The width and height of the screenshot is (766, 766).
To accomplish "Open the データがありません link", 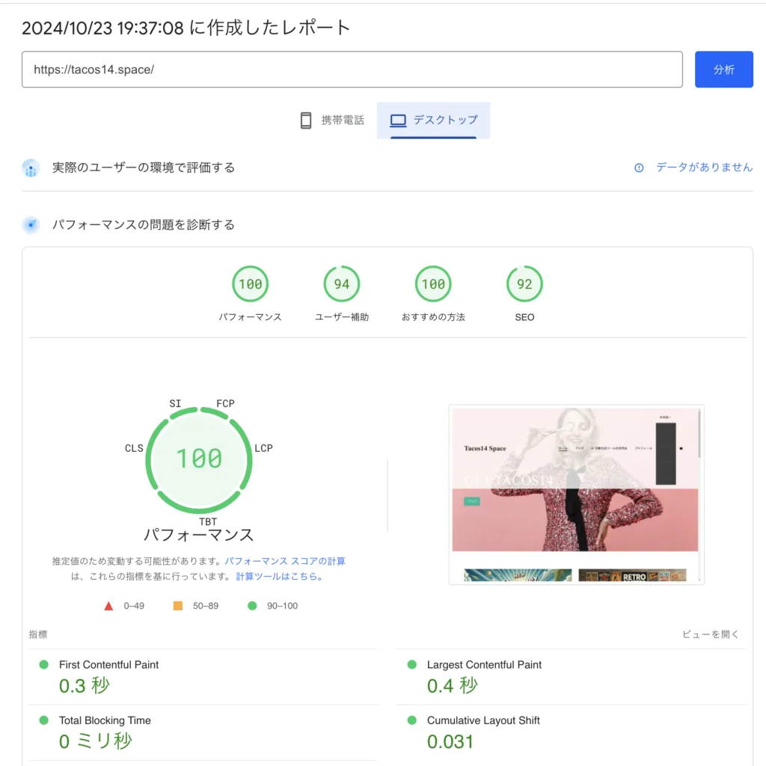I will (x=704, y=167).
